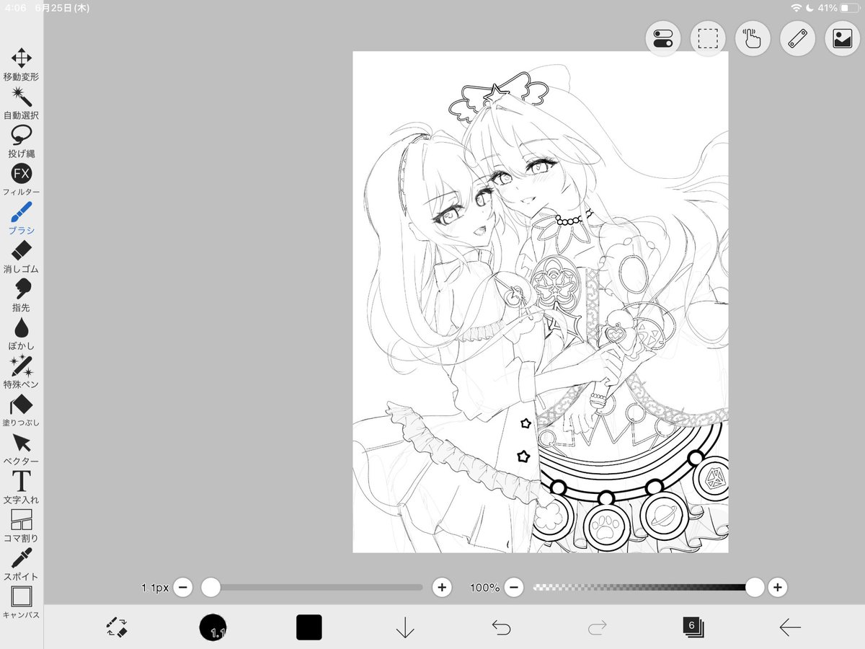Toggle the view settings switch button
This screenshot has width=865, height=649.
[662, 39]
